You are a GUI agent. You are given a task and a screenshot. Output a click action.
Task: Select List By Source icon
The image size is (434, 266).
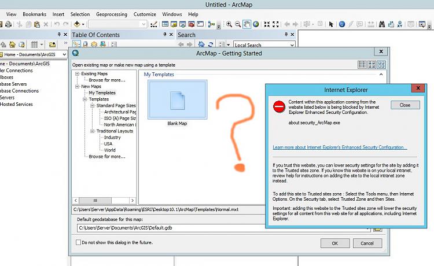coord(85,45)
